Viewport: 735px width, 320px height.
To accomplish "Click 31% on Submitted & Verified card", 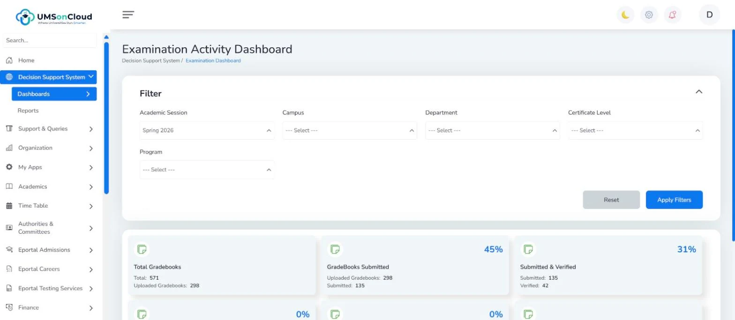I will pos(686,249).
